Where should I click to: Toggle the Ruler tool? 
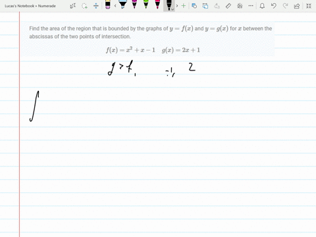click(x=228, y=6)
